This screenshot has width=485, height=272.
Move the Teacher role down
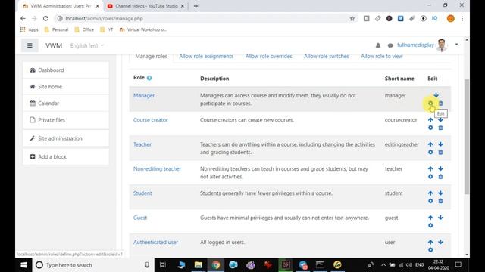click(x=440, y=144)
